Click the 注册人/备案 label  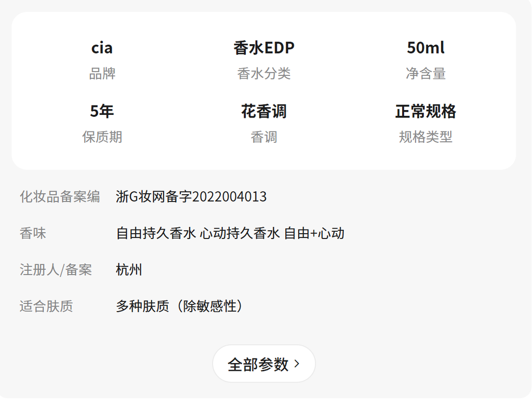coord(56,270)
